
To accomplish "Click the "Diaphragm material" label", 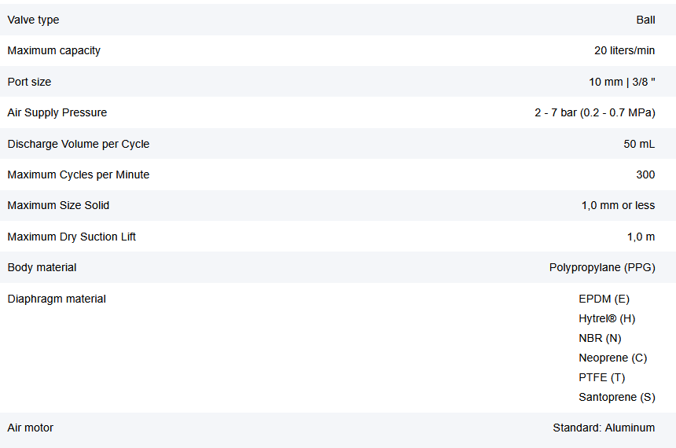I will click(57, 299).
